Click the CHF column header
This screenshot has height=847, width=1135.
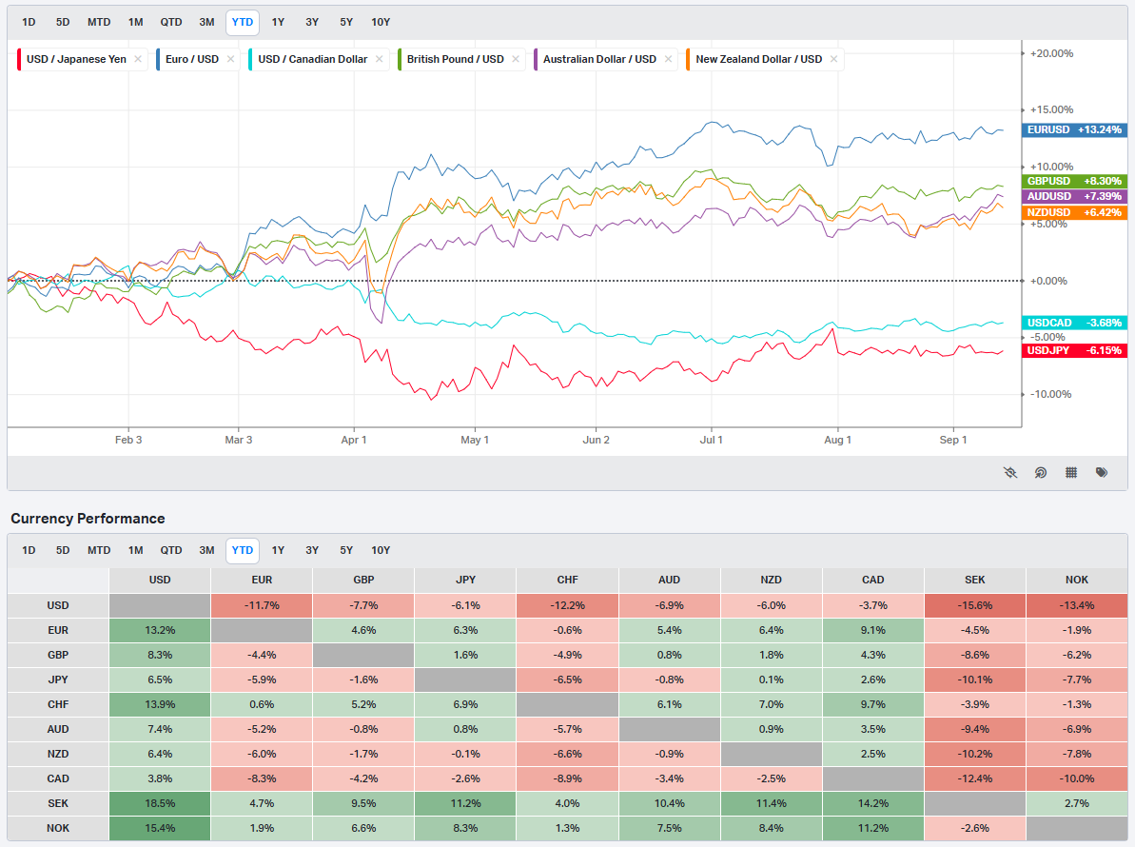tap(567, 580)
